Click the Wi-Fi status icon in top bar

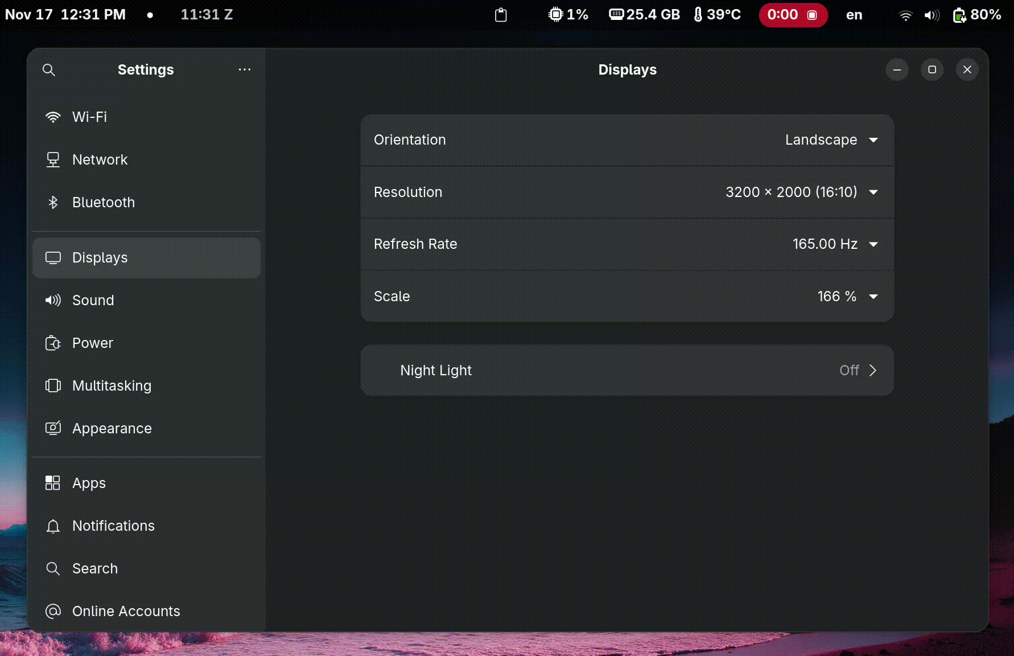(x=905, y=15)
